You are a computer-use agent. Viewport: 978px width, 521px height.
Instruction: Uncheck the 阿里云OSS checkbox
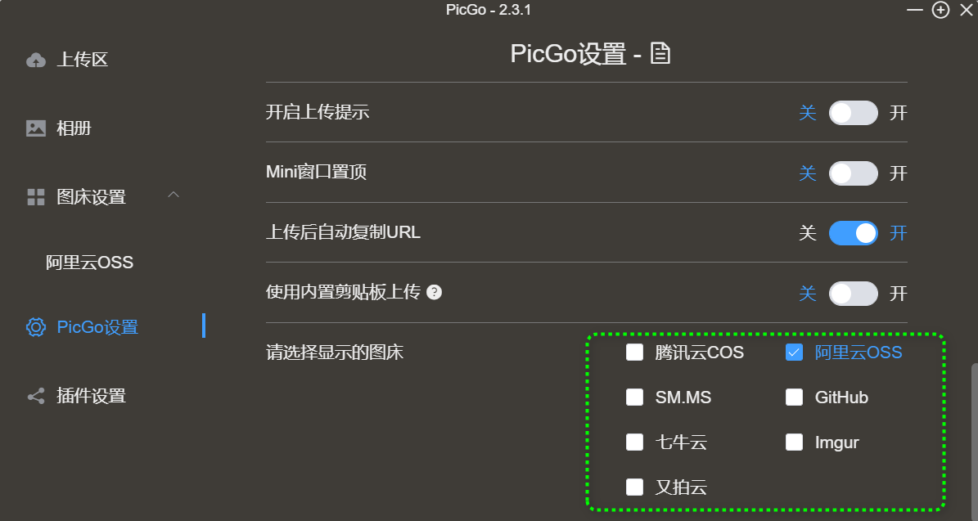click(x=794, y=353)
